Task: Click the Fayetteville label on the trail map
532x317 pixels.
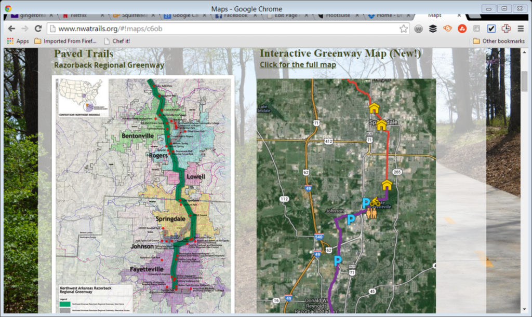Action: coord(147,269)
